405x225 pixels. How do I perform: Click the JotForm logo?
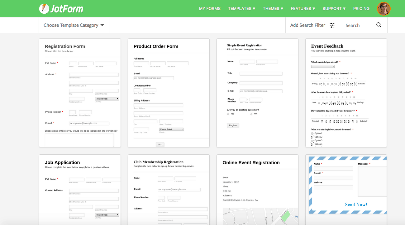coord(61,8)
